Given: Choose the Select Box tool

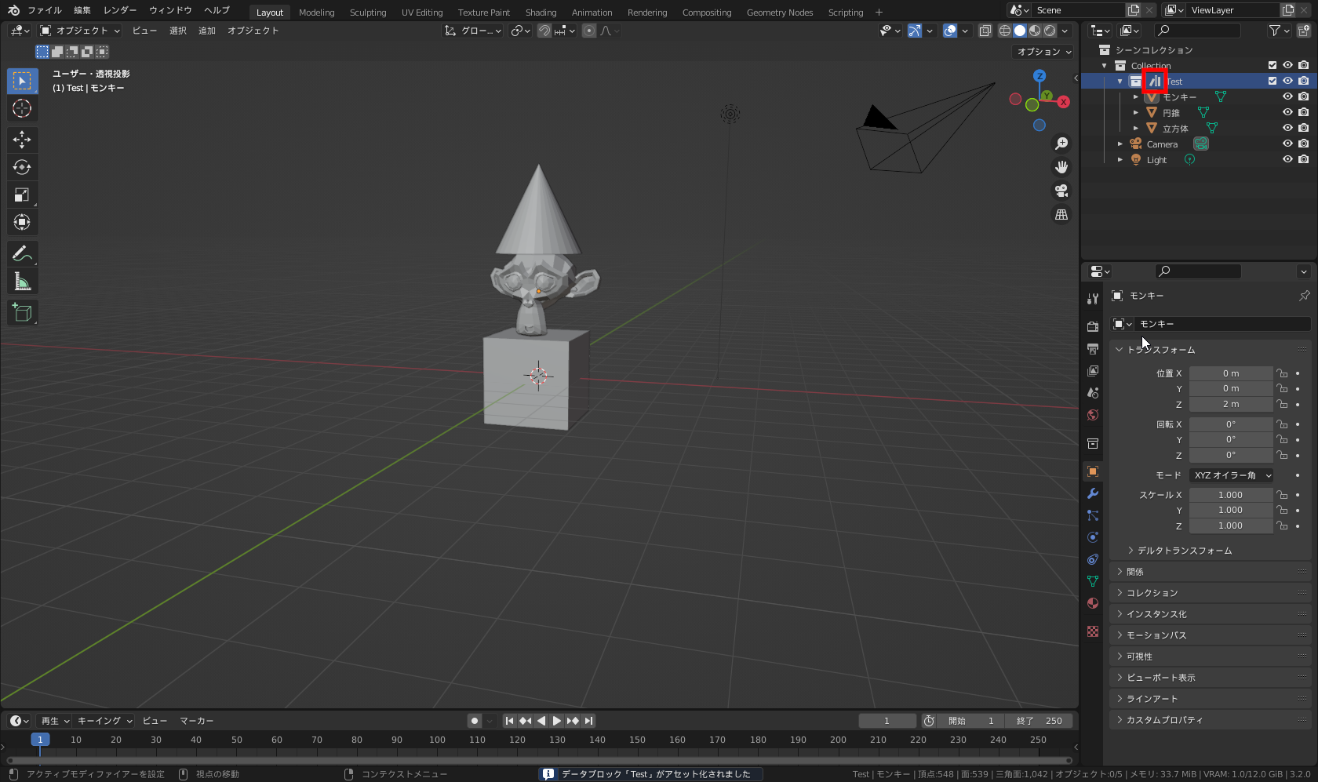Looking at the screenshot, I should [22, 81].
